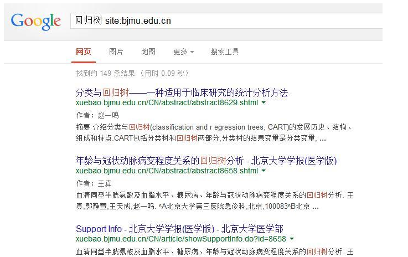The image size is (408, 257).
Task: Click snippet starting 摘要 介绍分类与回归树
Action: click(214, 132)
